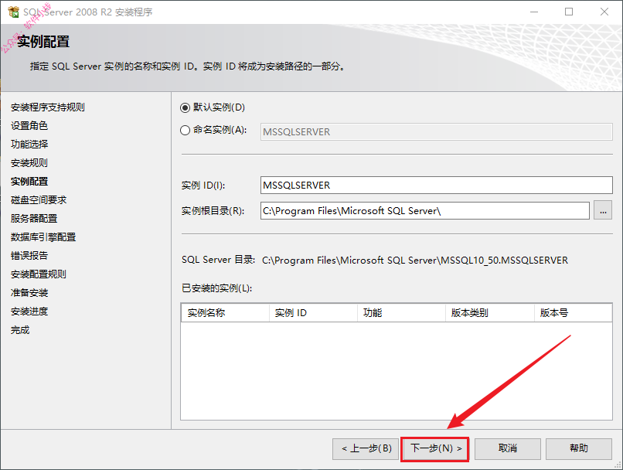Select the 准备安装 step in sidebar
Image resolution: width=623 pixels, height=470 pixels.
click(x=29, y=293)
